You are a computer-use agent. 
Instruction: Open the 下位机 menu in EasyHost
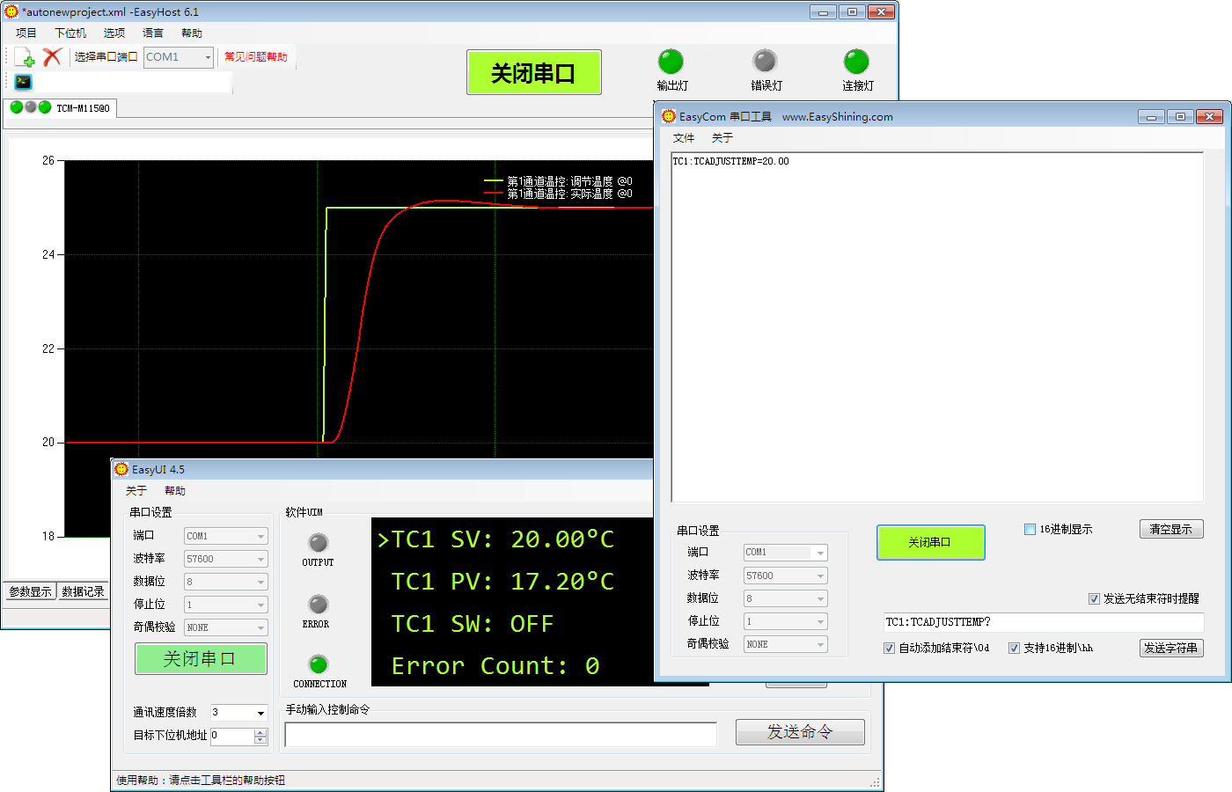point(70,33)
